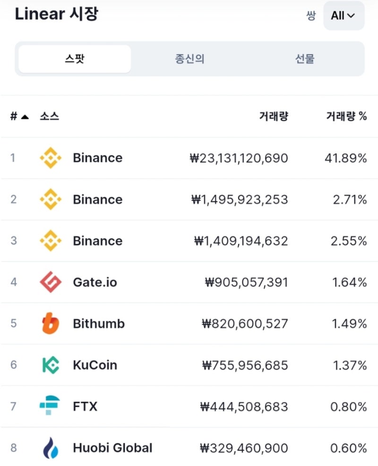Image resolution: width=378 pixels, height=466 pixels.
Task: Click the Binance logo in row 3
Action: click(x=51, y=240)
